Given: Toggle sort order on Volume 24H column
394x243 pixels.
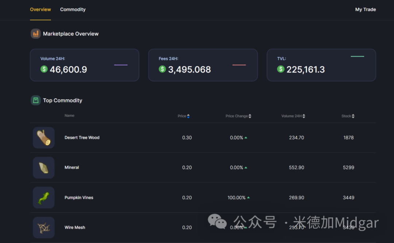Looking at the screenshot, I should click(x=303, y=116).
